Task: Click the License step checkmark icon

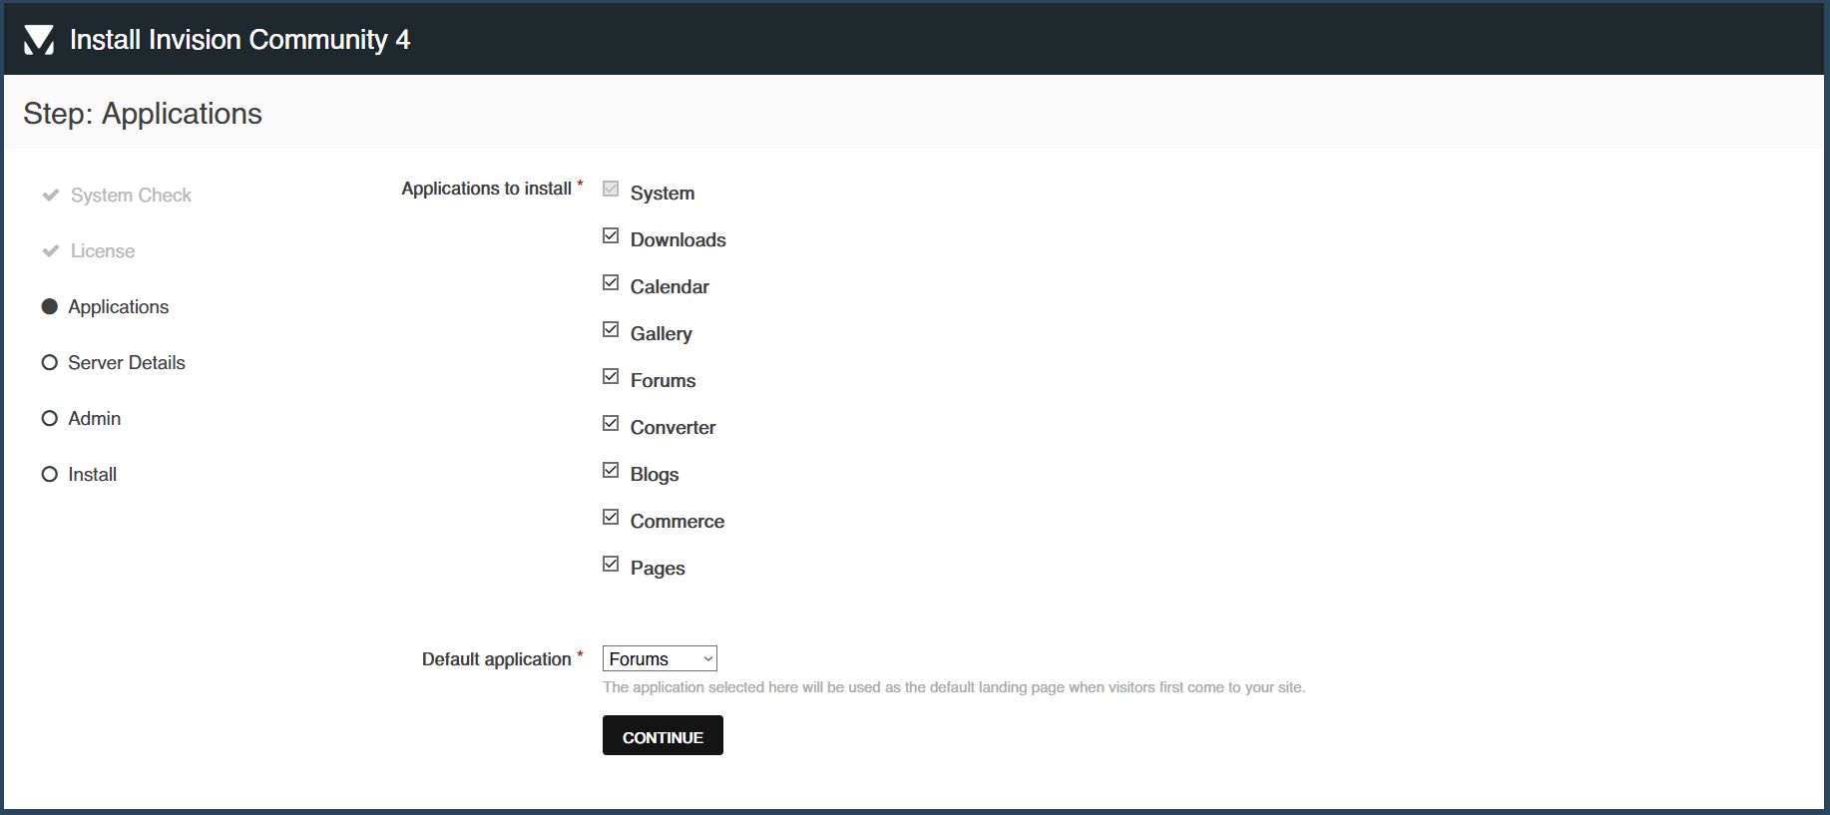Action: click(x=51, y=251)
